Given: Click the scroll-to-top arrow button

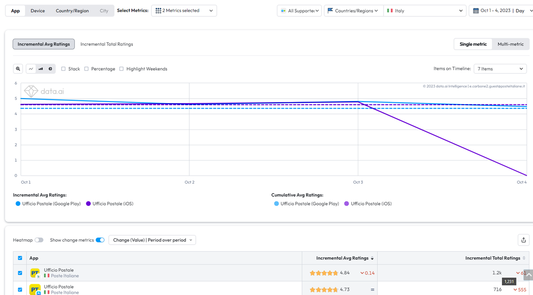Looking at the screenshot, I should point(528,275).
